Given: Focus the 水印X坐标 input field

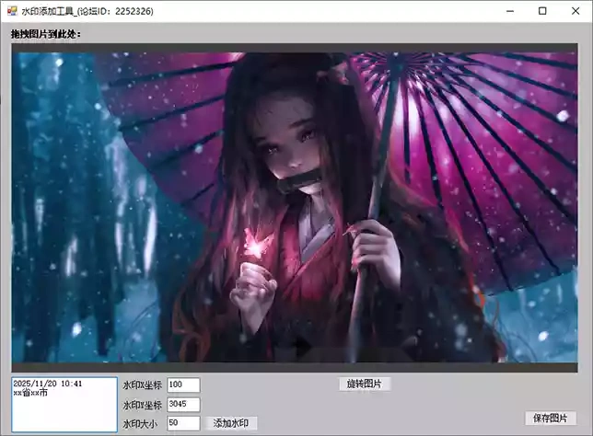Looking at the screenshot, I should pos(183,384).
